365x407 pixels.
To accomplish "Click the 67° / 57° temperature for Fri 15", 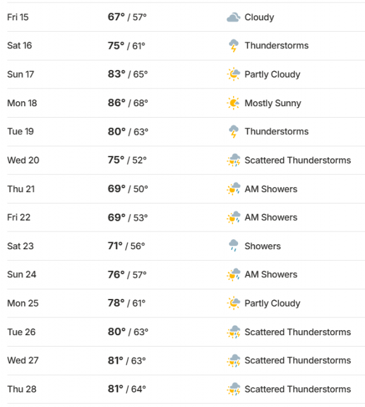I will click(x=127, y=17).
